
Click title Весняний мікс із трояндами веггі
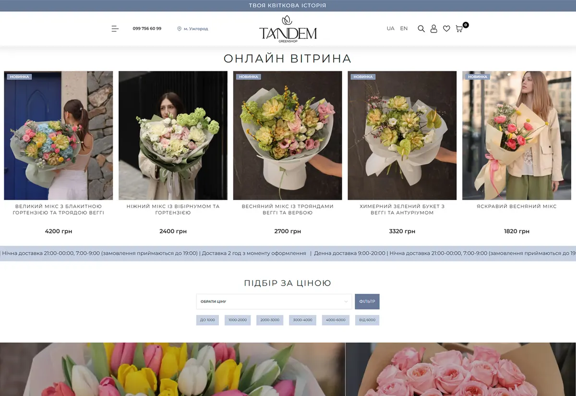[x=288, y=209]
